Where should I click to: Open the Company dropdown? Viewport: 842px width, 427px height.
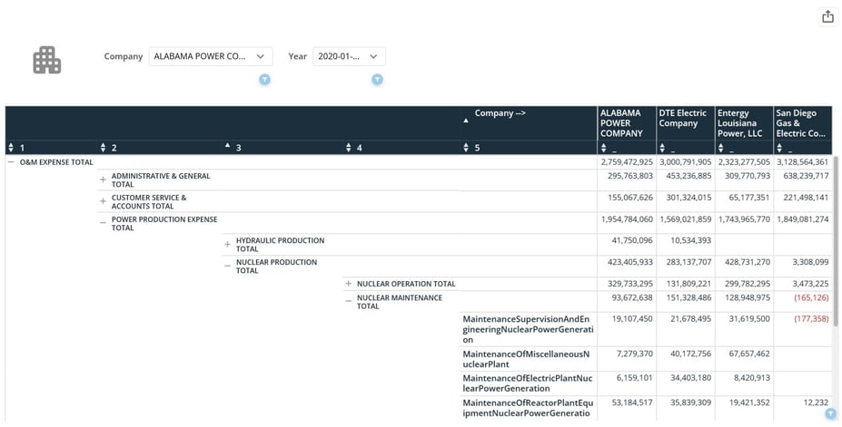211,56
